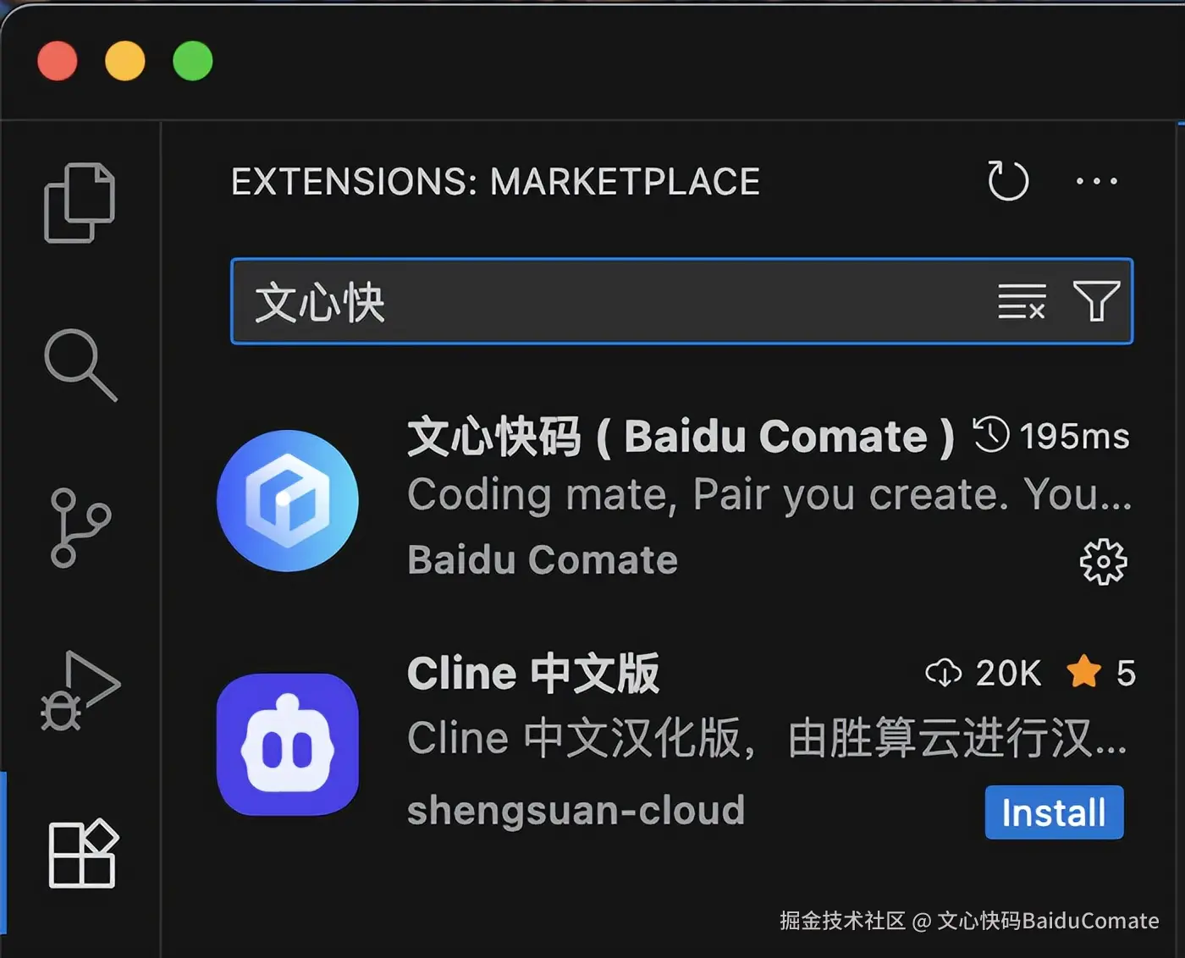Open the Source Control view
Image resolution: width=1185 pixels, height=958 pixels.
point(80,527)
